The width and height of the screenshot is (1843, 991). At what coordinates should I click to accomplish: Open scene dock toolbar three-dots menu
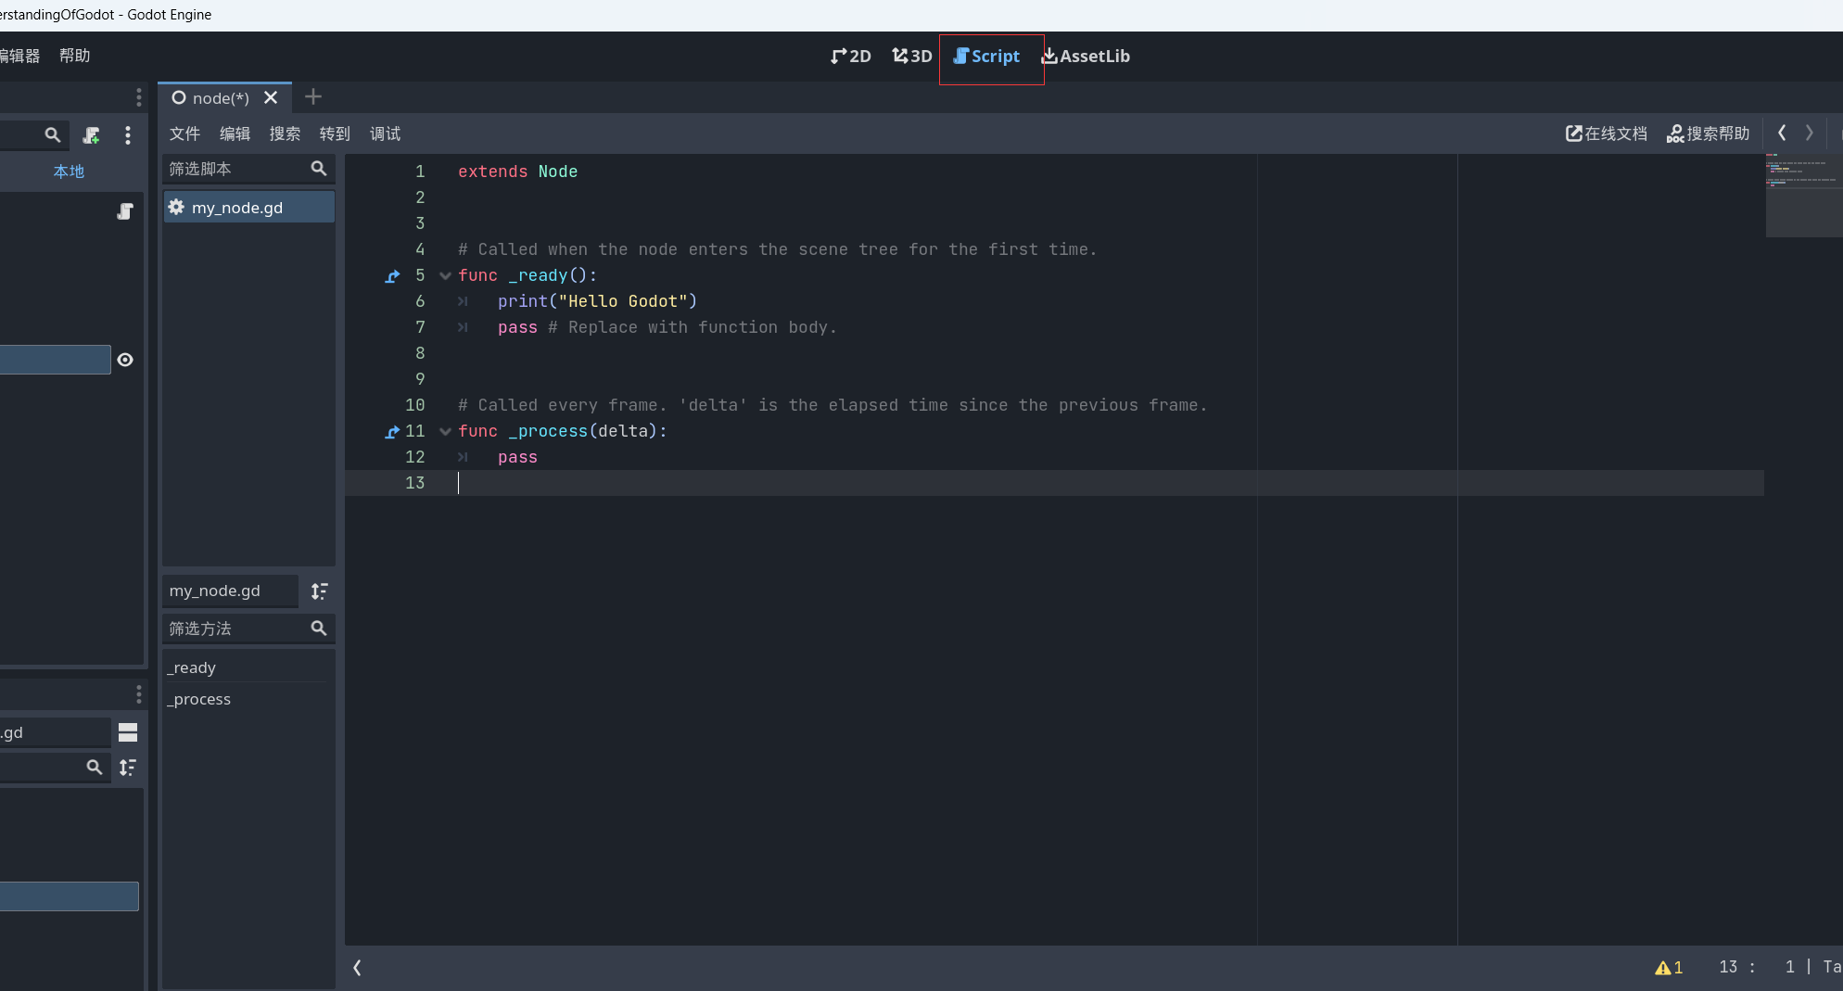click(x=128, y=135)
